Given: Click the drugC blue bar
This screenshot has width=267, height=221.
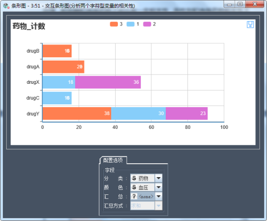Looking at the screenshot, I should pos(57,98).
